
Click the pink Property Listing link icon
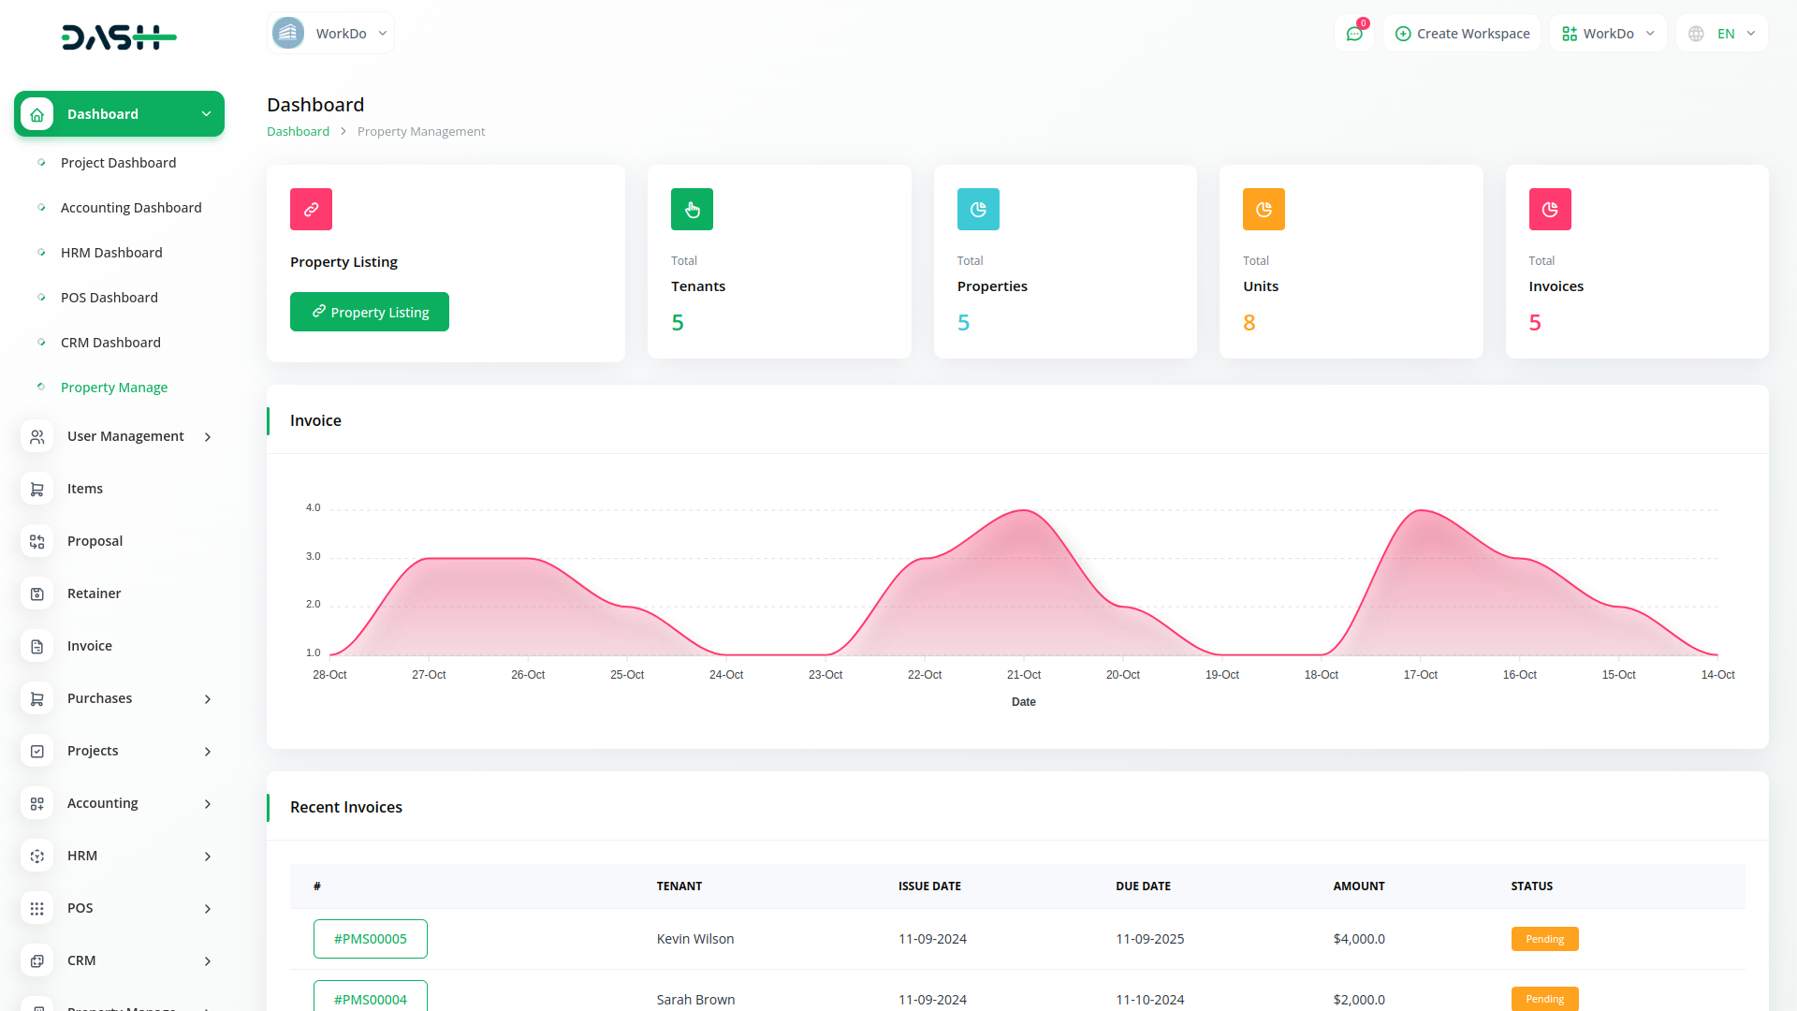pos(311,209)
